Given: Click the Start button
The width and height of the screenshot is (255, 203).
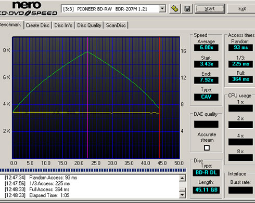Looking at the screenshot, I should point(210,9).
